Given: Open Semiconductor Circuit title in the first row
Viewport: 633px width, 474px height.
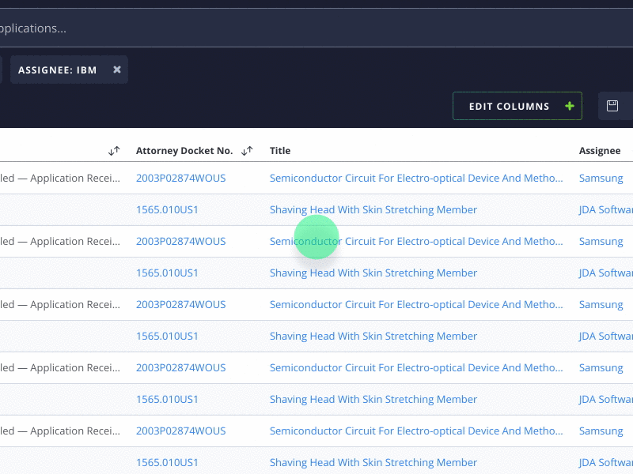Looking at the screenshot, I should click(416, 179).
